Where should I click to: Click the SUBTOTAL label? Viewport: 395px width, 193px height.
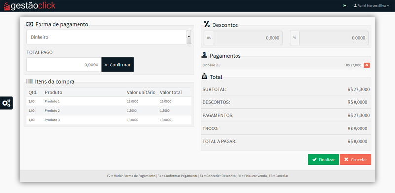point(215,89)
